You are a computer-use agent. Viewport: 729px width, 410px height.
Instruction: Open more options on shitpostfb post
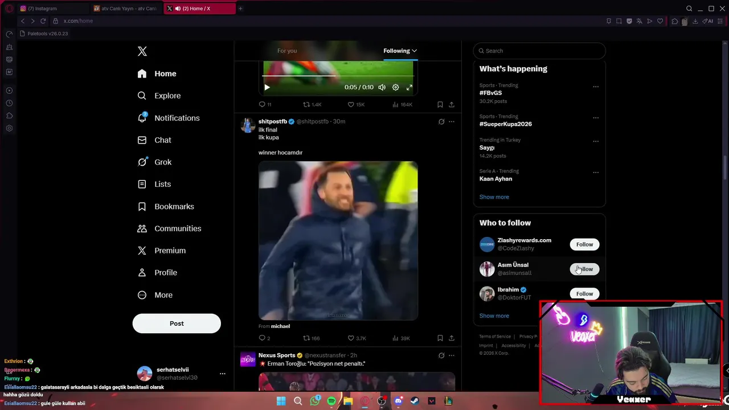click(x=452, y=121)
